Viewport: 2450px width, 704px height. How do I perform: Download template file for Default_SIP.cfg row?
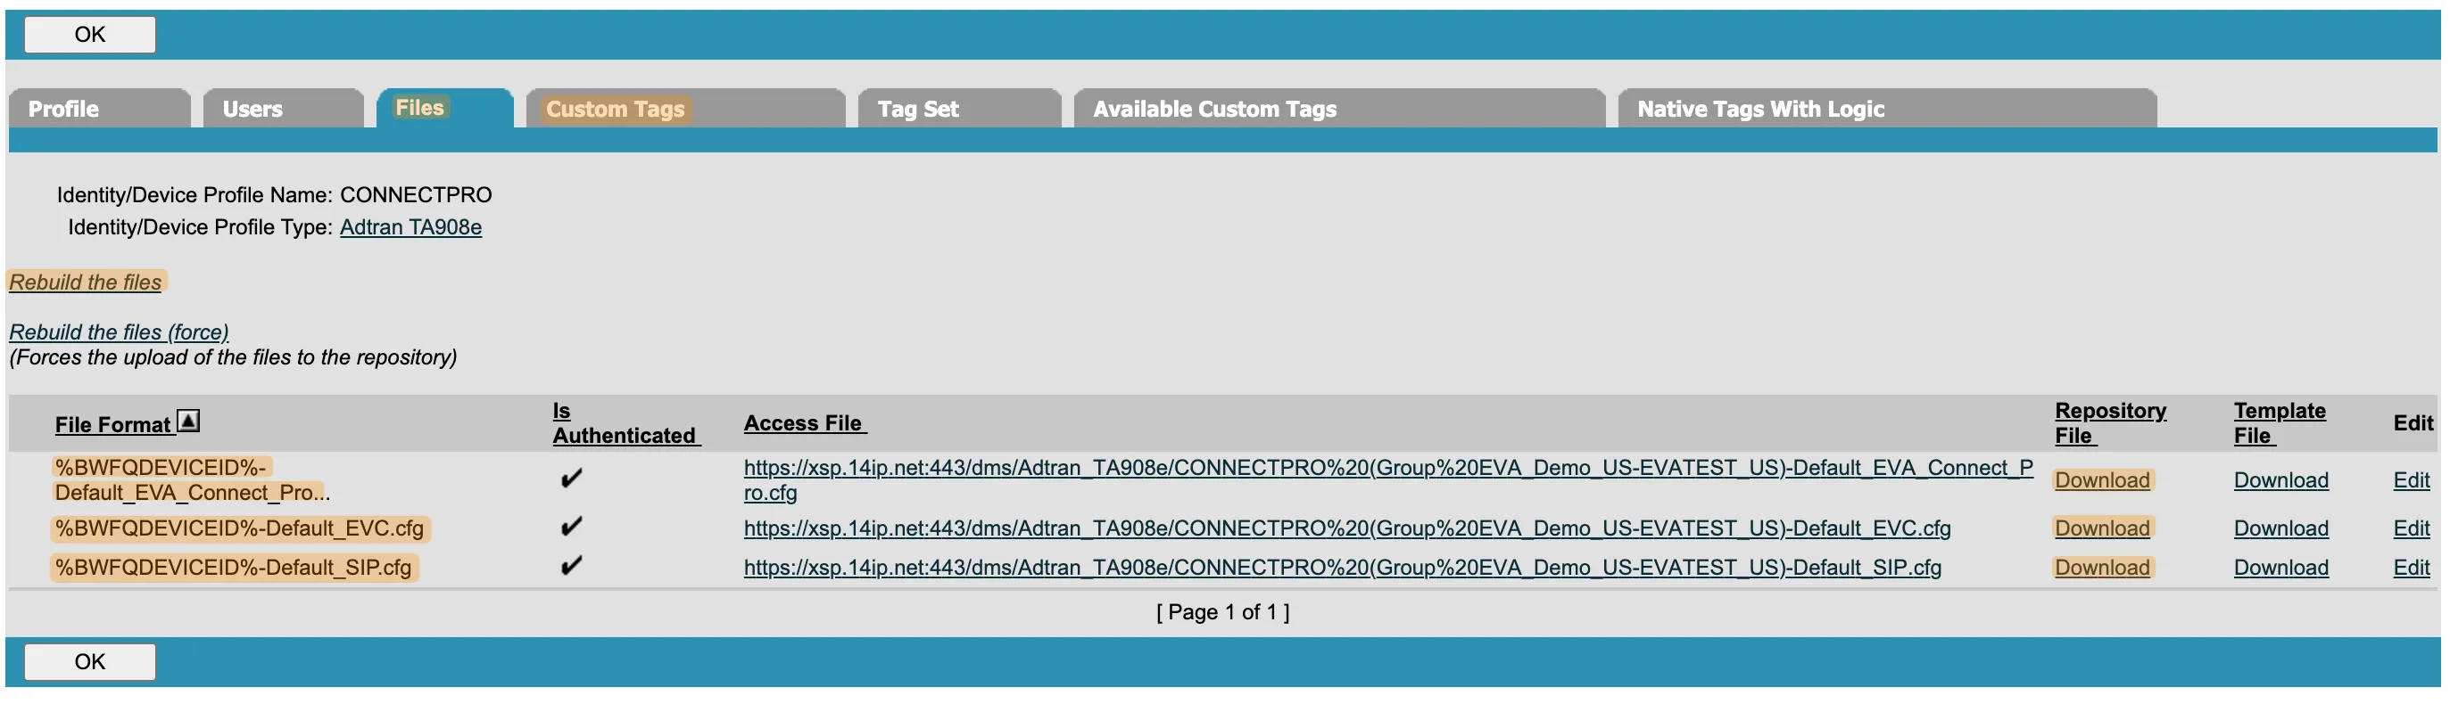coord(2280,567)
